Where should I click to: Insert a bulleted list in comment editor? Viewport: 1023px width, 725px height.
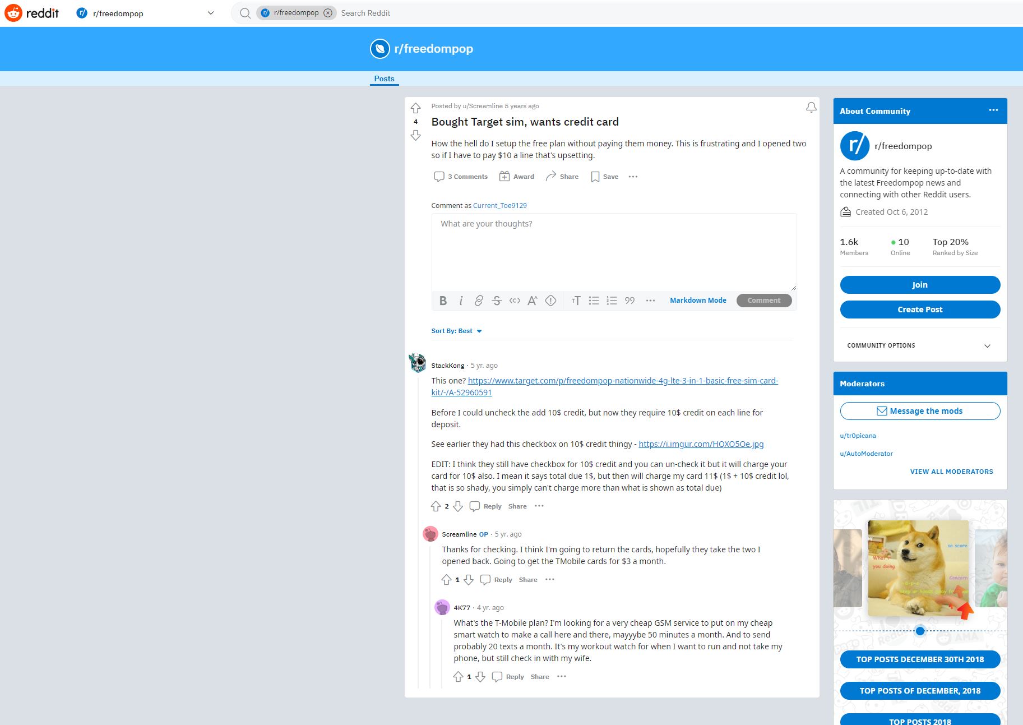pyautogui.click(x=594, y=301)
